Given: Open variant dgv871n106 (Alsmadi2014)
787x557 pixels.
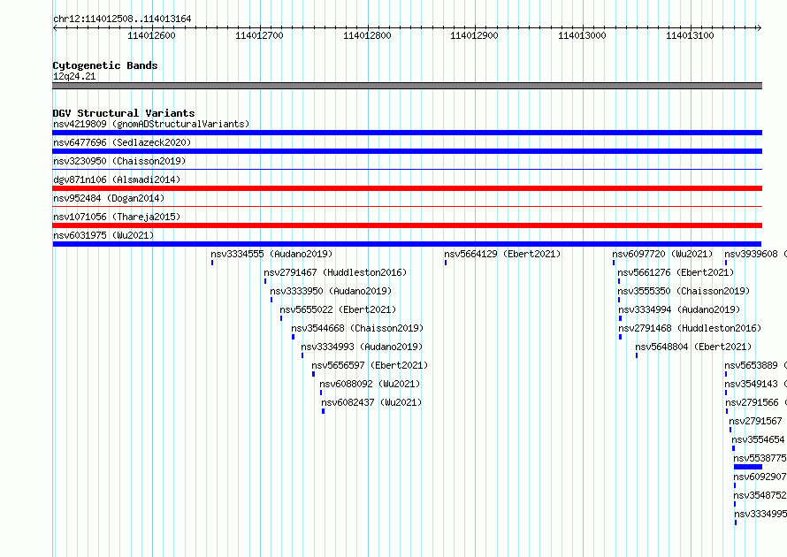Looking at the screenshot, I should pyautogui.click(x=117, y=179).
